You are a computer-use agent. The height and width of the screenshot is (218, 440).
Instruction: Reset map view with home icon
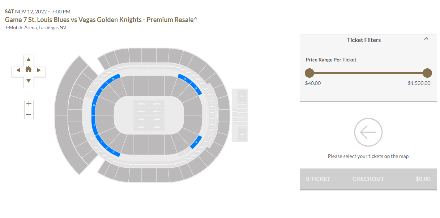click(x=29, y=70)
